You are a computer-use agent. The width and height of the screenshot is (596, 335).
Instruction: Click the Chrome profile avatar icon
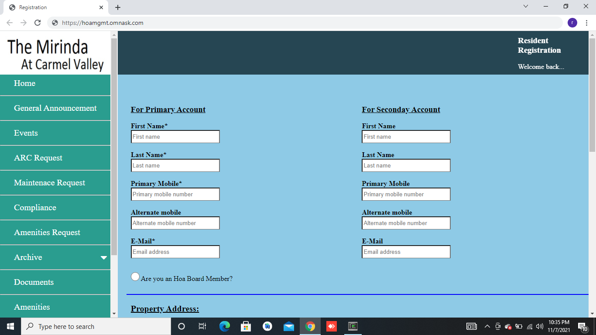[572, 23]
